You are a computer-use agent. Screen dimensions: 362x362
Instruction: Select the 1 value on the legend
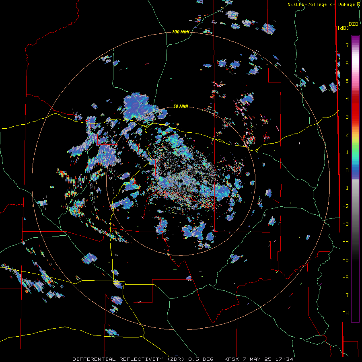(347, 152)
